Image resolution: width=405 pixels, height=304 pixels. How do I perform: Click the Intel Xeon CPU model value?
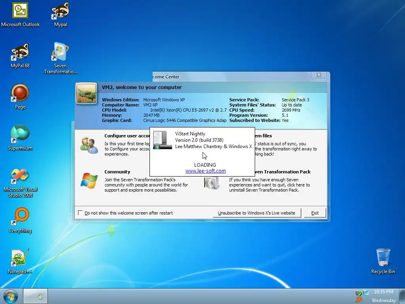click(188, 110)
